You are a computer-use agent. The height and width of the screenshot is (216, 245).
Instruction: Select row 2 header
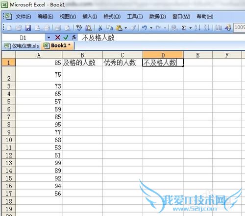point(9,74)
